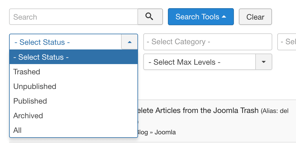Close the Select Status dropdown via its arrow
Viewport: 296px width, 151px height.
coord(130,42)
